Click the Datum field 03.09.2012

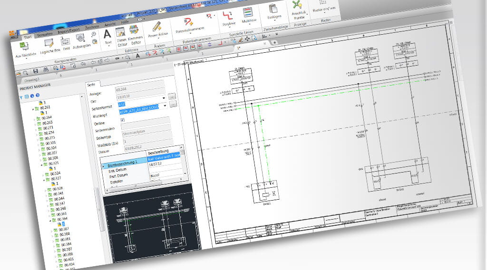click(x=149, y=145)
